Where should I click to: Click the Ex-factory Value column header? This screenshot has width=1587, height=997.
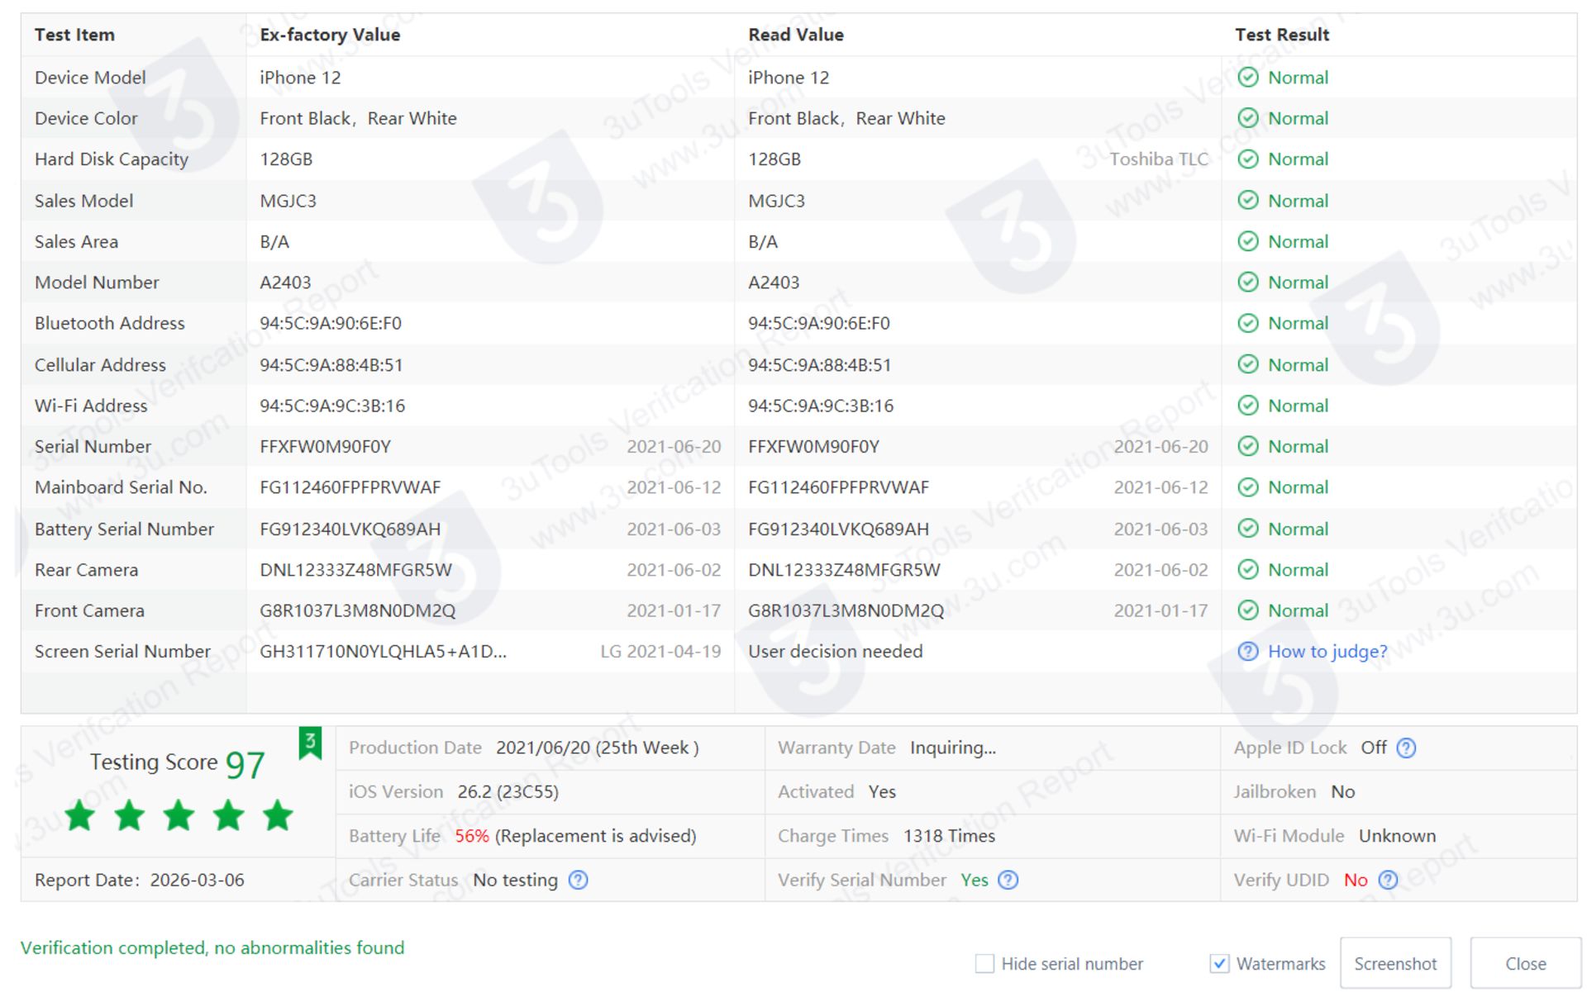tap(330, 35)
